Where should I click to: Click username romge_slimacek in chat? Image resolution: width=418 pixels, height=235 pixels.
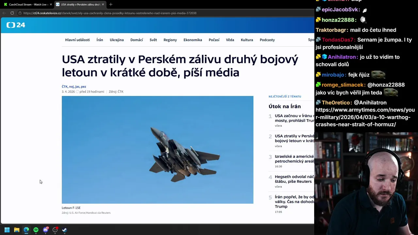coord(343,85)
